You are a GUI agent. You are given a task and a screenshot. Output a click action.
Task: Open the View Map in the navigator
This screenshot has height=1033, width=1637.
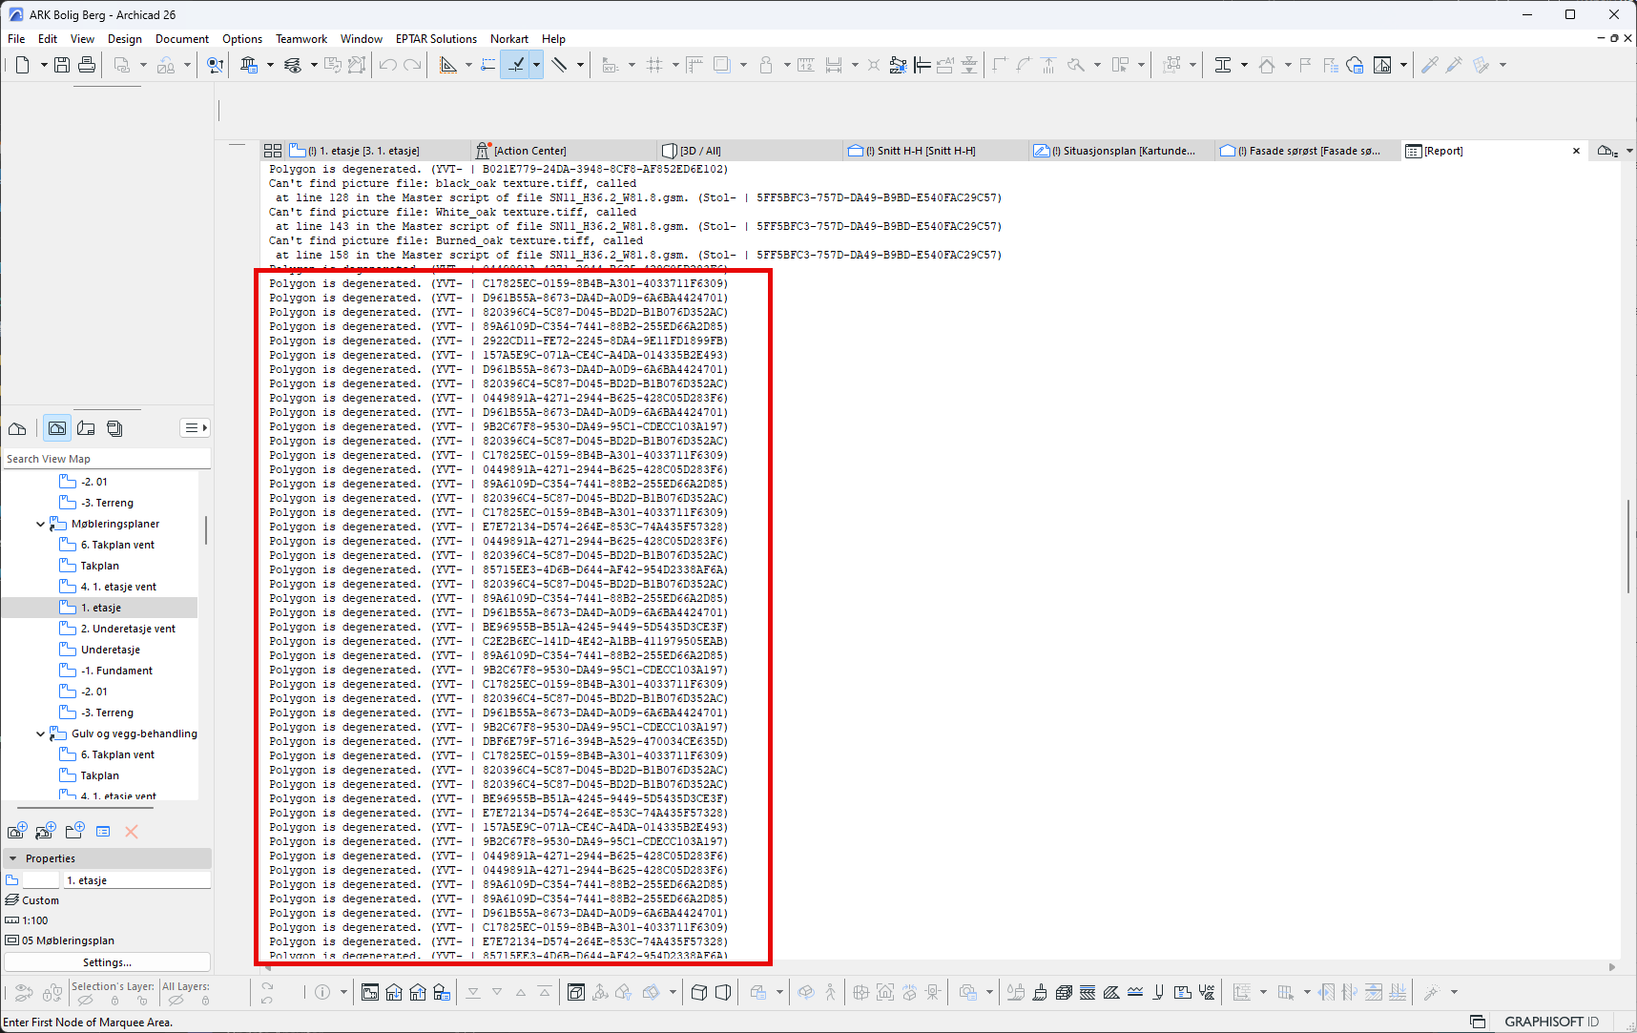(x=57, y=428)
